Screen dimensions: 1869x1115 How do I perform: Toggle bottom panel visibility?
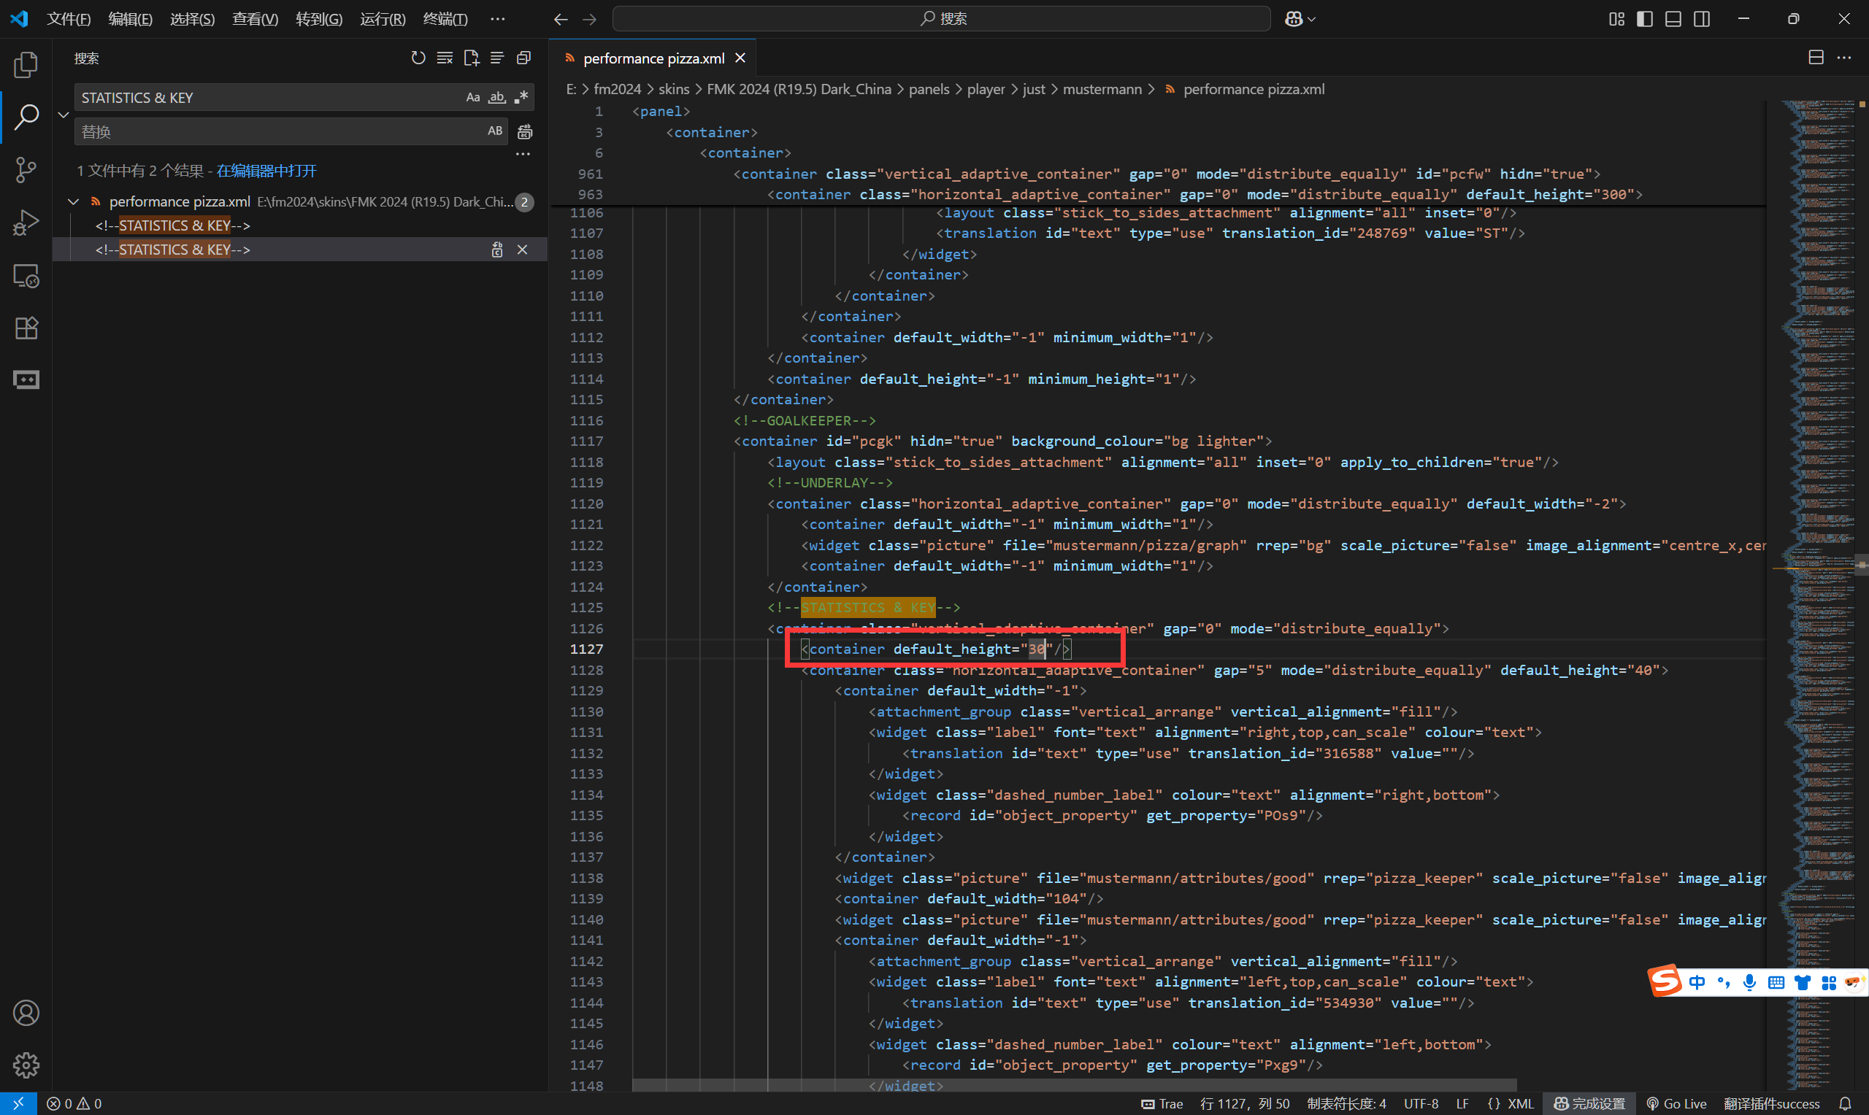point(1673,19)
